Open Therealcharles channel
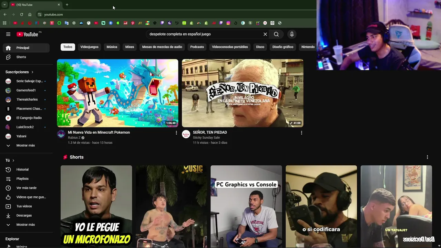The width and height of the screenshot is (441, 248). pos(26,100)
